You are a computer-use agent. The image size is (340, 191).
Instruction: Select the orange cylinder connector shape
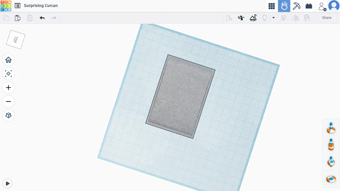tap(331, 145)
